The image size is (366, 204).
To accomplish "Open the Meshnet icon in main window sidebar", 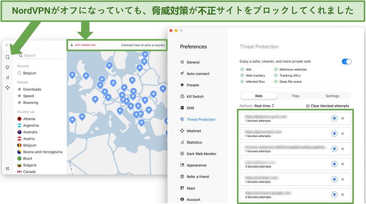I will (x=7, y=87).
